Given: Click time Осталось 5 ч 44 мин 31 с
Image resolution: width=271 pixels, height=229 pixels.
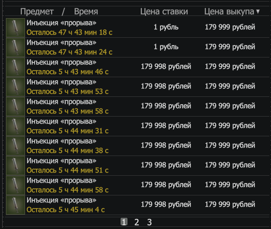Looking at the screenshot, I should coord(67,131).
